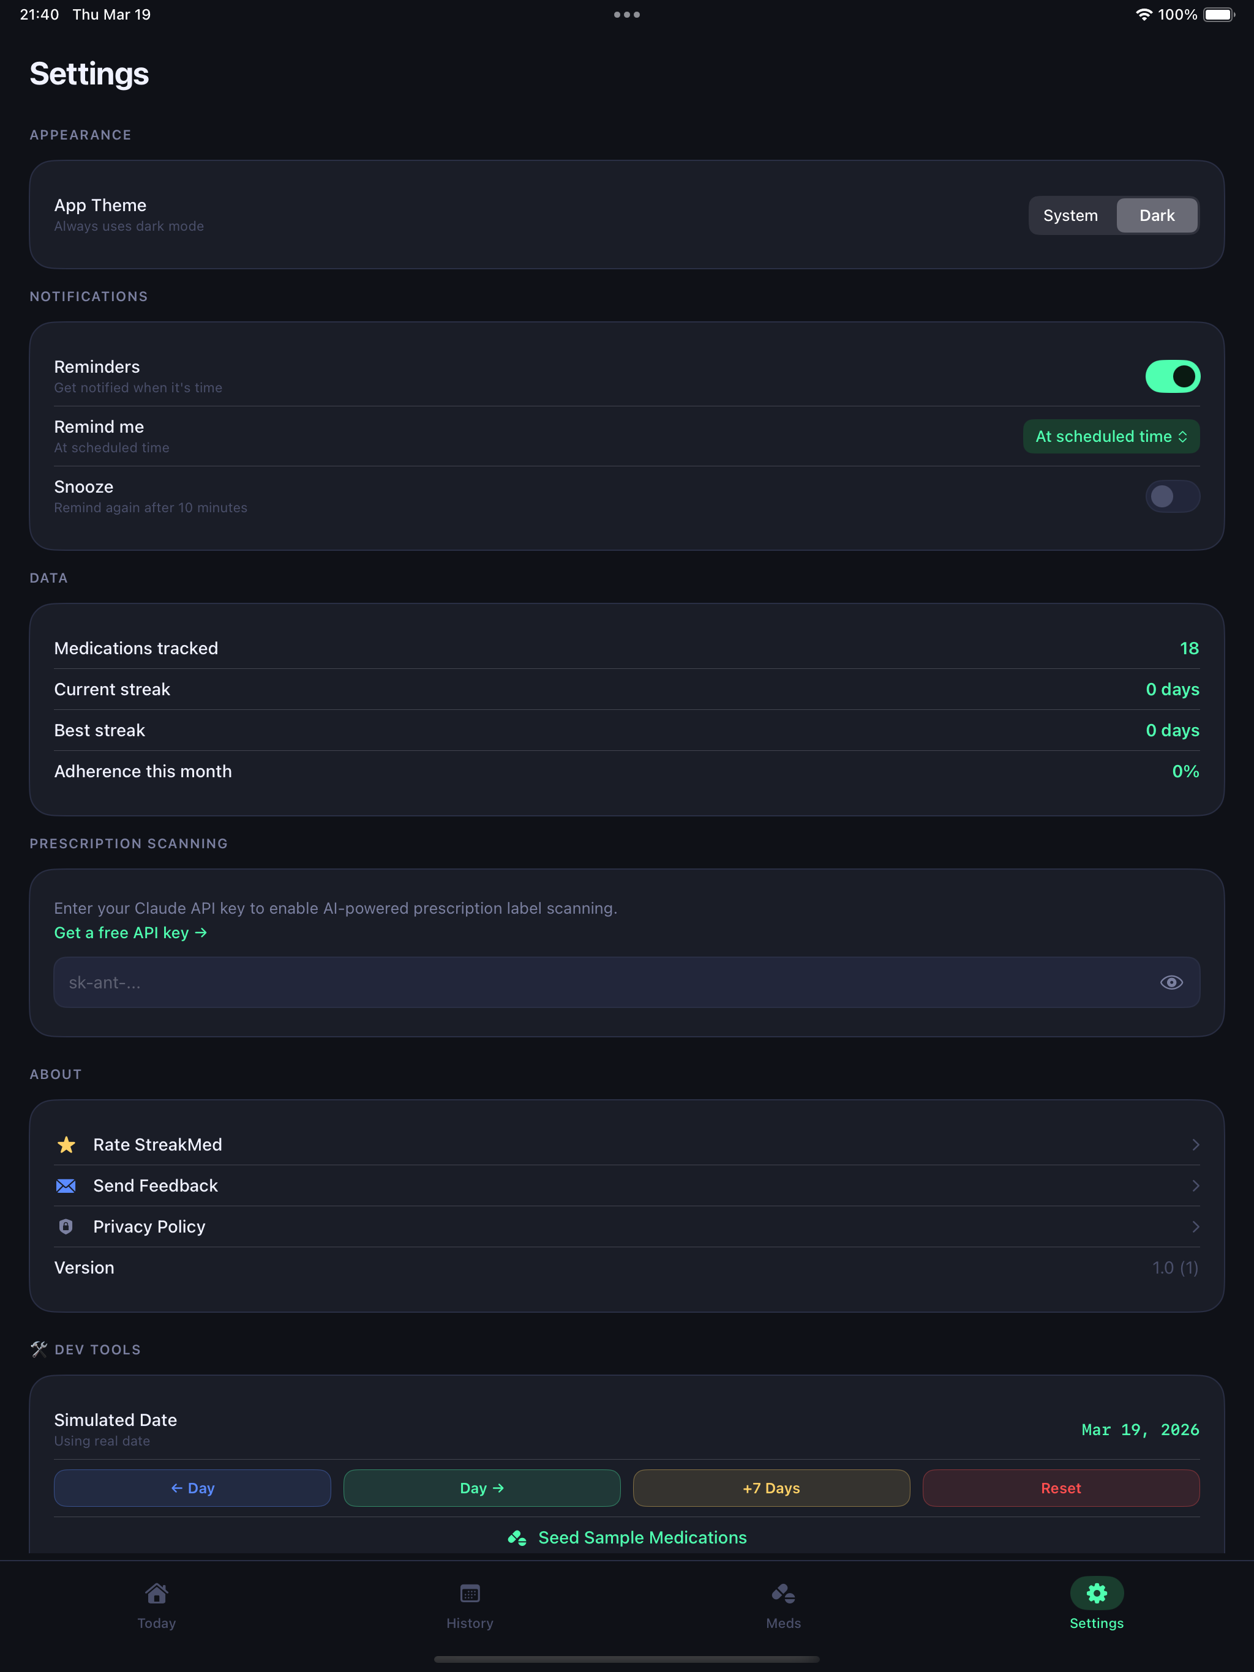Click the Settings page title
The image size is (1254, 1672).
coord(89,73)
